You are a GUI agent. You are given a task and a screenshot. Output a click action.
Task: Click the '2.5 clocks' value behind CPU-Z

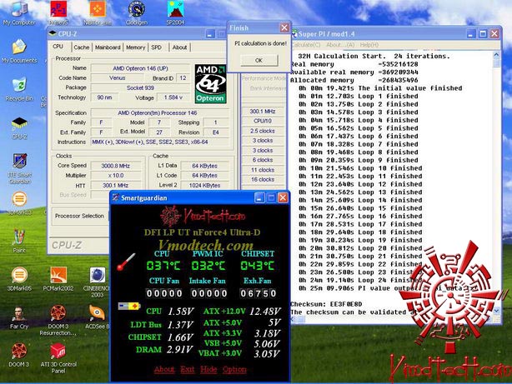[263, 131]
